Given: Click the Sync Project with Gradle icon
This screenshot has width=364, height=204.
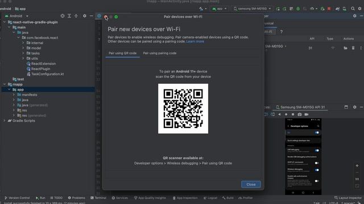Looking at the screenshot, I should coord(337,9).
